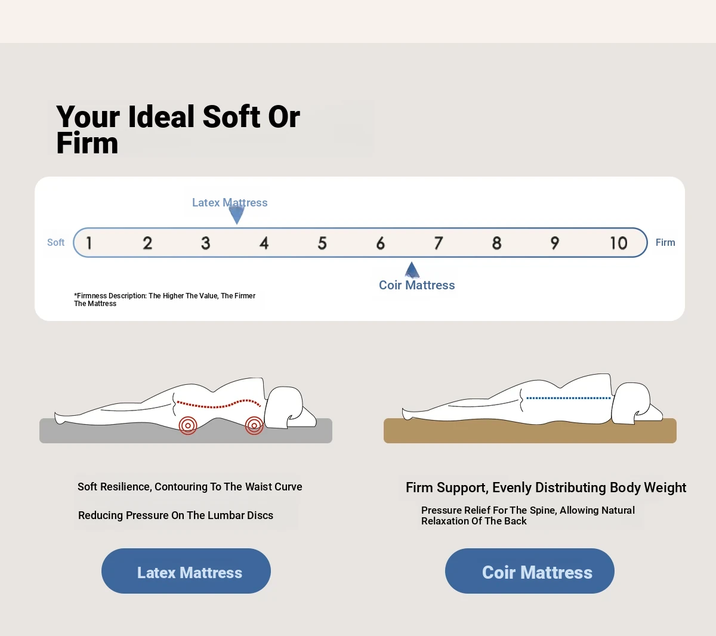Click the Coir Mattress blue button

click(530, 571)
